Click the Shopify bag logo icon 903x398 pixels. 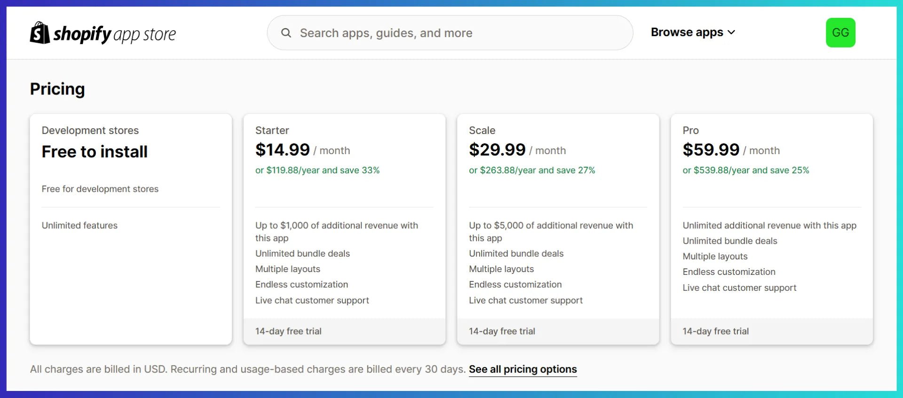pos(40,33)
